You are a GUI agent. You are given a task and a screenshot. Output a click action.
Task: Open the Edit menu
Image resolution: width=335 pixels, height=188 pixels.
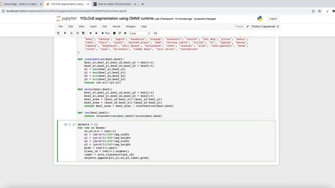[71, 27]
